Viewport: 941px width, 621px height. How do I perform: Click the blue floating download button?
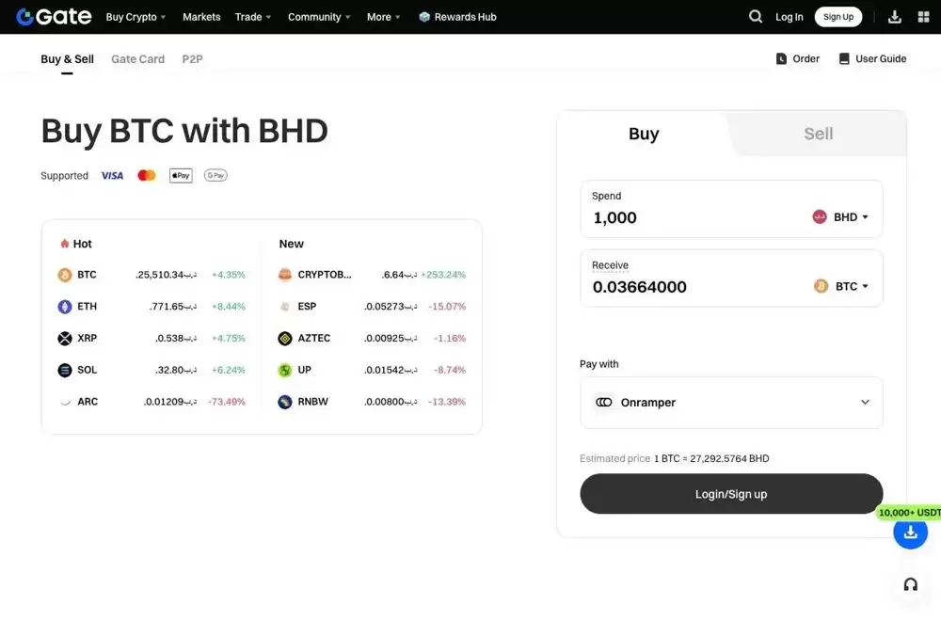coord(910,533)
